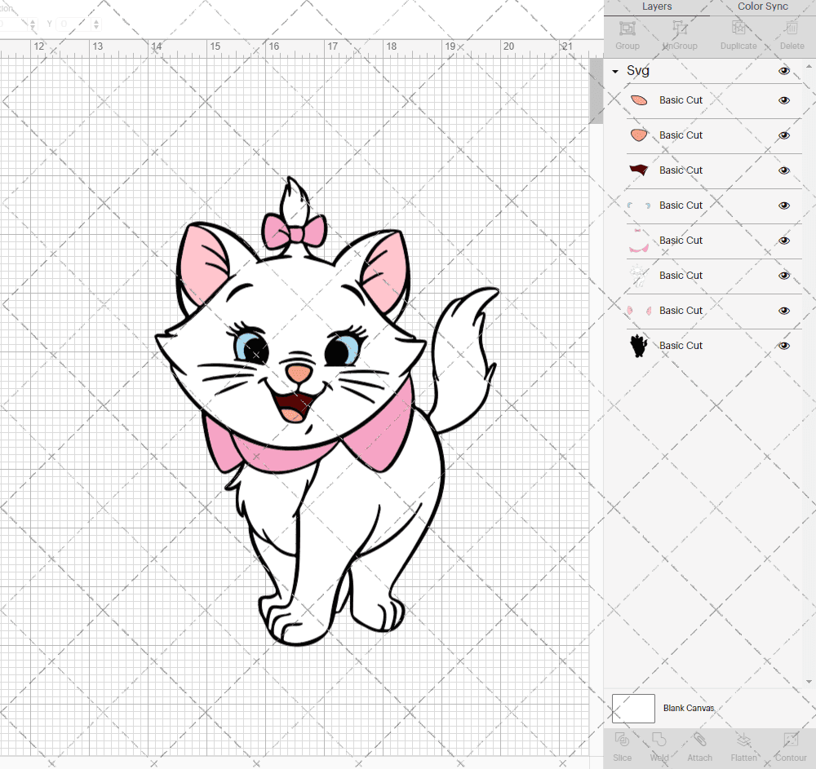Select the dark red mouth layer thumbnail
Image resolution: width=816 pixels, height=769 pixels.
pos(639,170)
